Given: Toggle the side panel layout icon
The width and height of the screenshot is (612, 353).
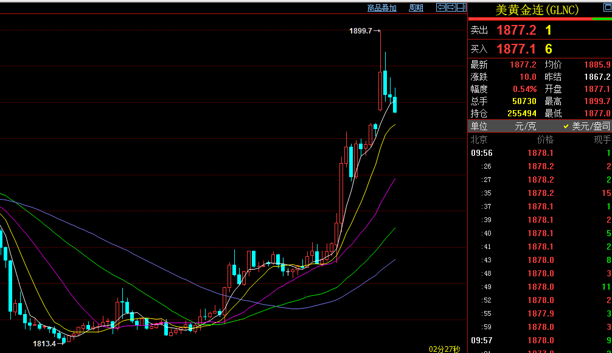Looking at the screenshot, I should click(x=461, y=7).
